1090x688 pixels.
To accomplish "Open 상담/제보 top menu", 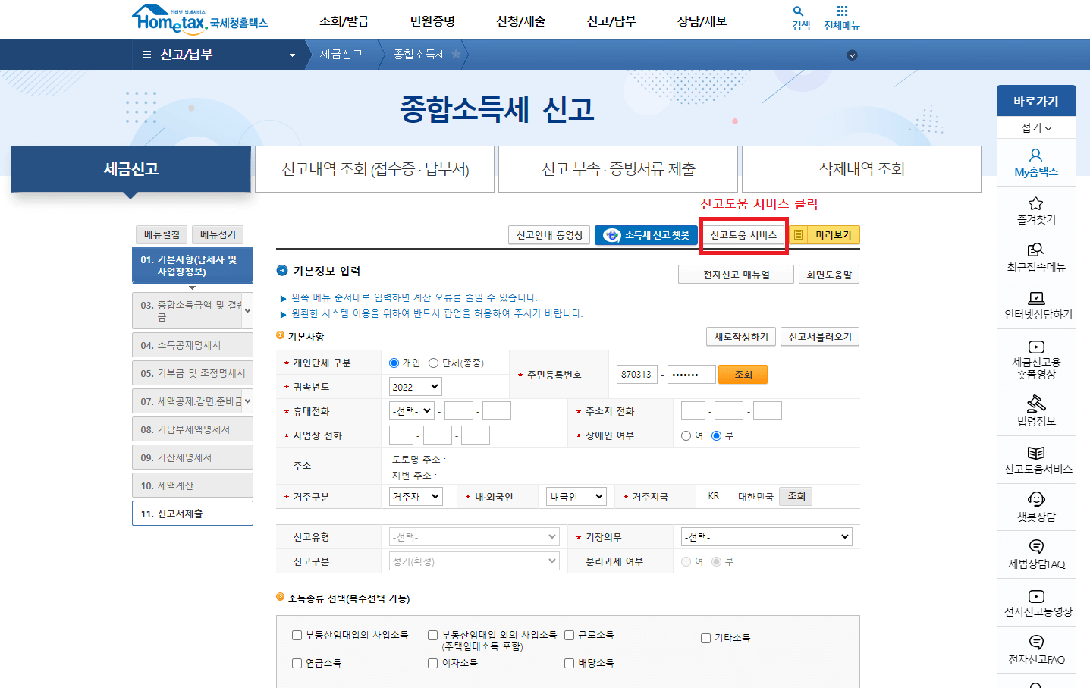I will [x=702, y=21].
